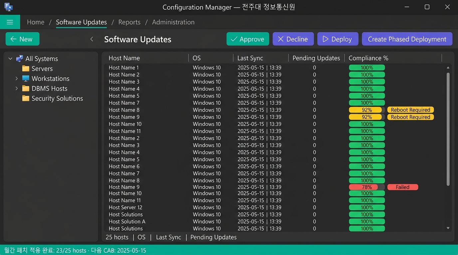The image size is (458, 255).
Task: Click the scroll up arrow of the host list
Action: [448, 68]
